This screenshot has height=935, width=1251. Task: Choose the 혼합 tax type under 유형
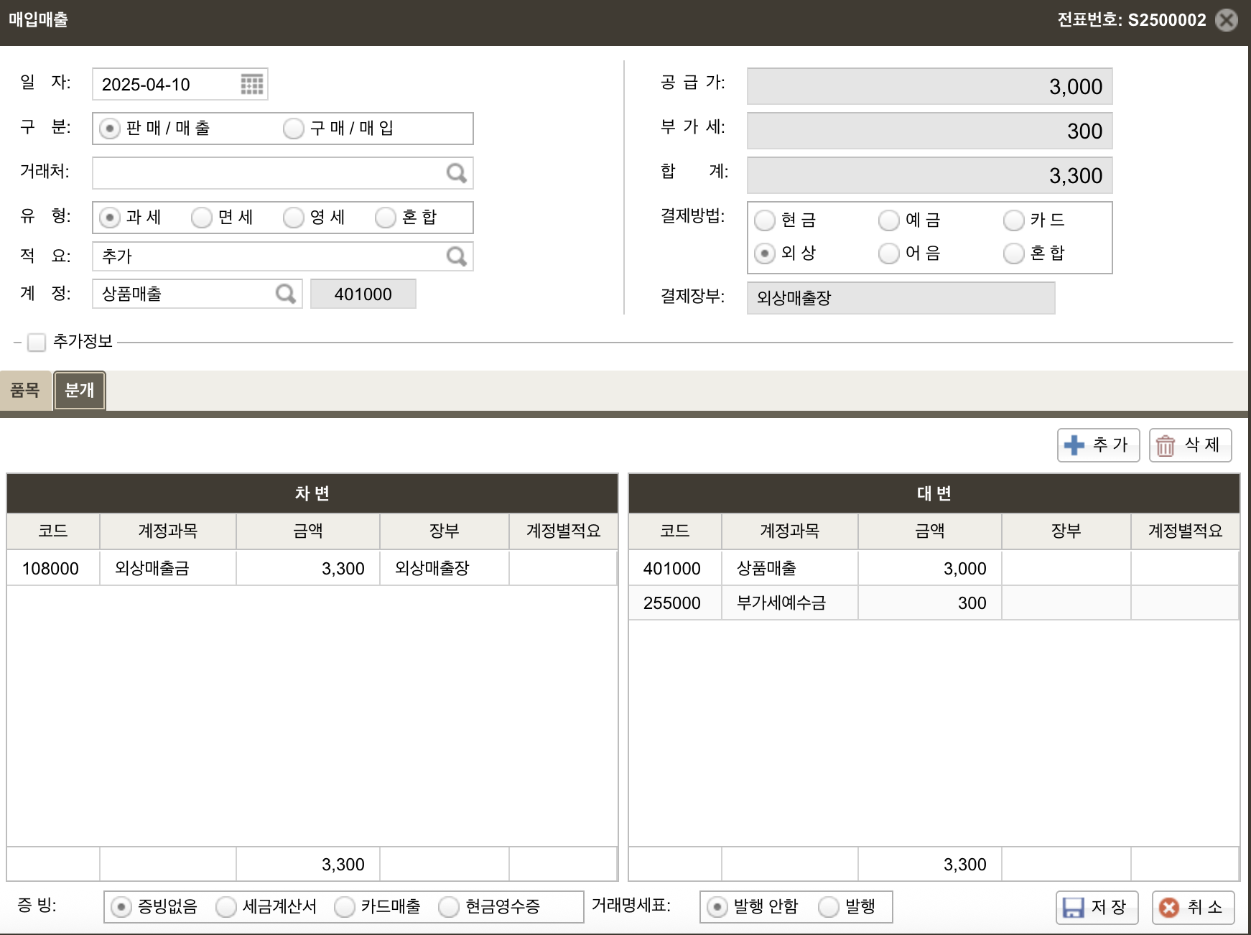tap(386, 218)
